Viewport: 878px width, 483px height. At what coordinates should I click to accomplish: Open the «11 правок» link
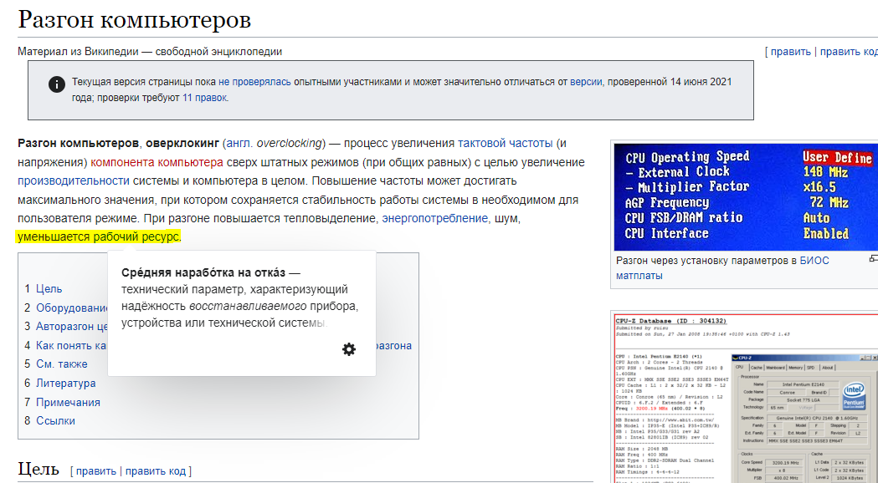(204, 97)
